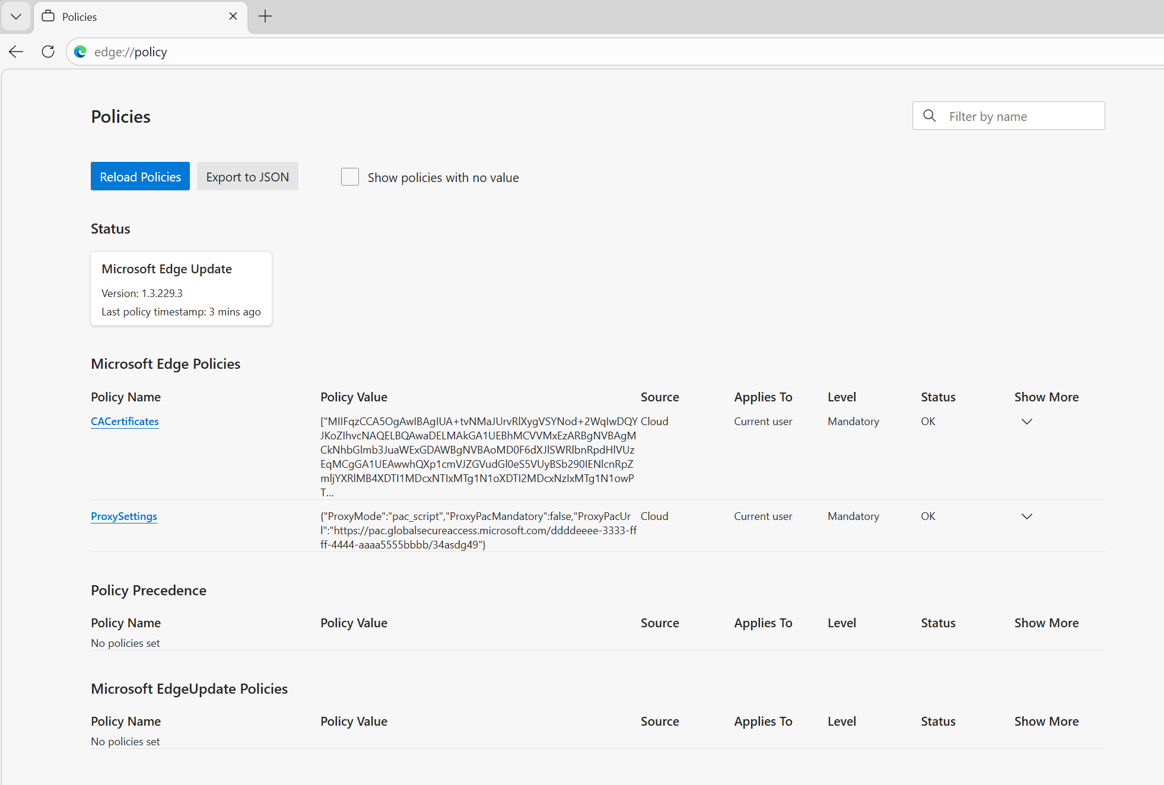Click 'OK' status in ProxySettings row
Screen dimensions: 1164x785
(928, 516)
